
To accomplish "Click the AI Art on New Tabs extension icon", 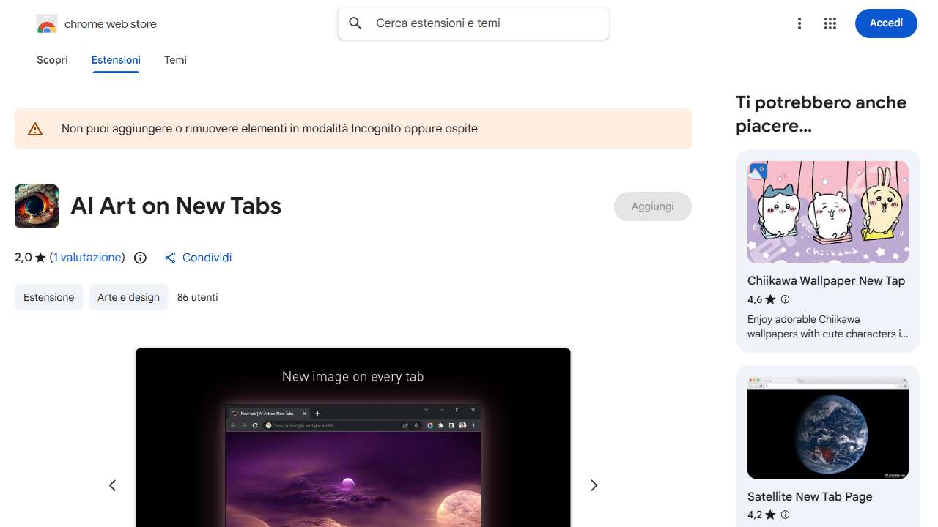I will (36, 206).
